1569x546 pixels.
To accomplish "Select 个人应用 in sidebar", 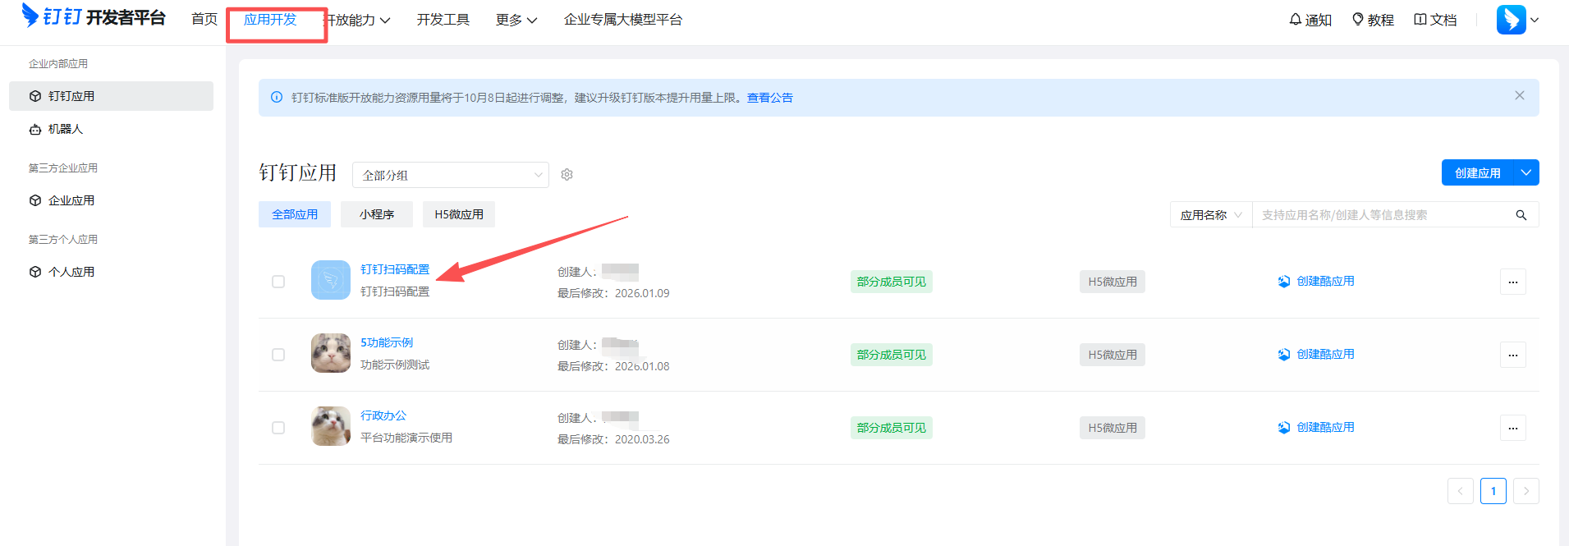I will tap(111, 272).
